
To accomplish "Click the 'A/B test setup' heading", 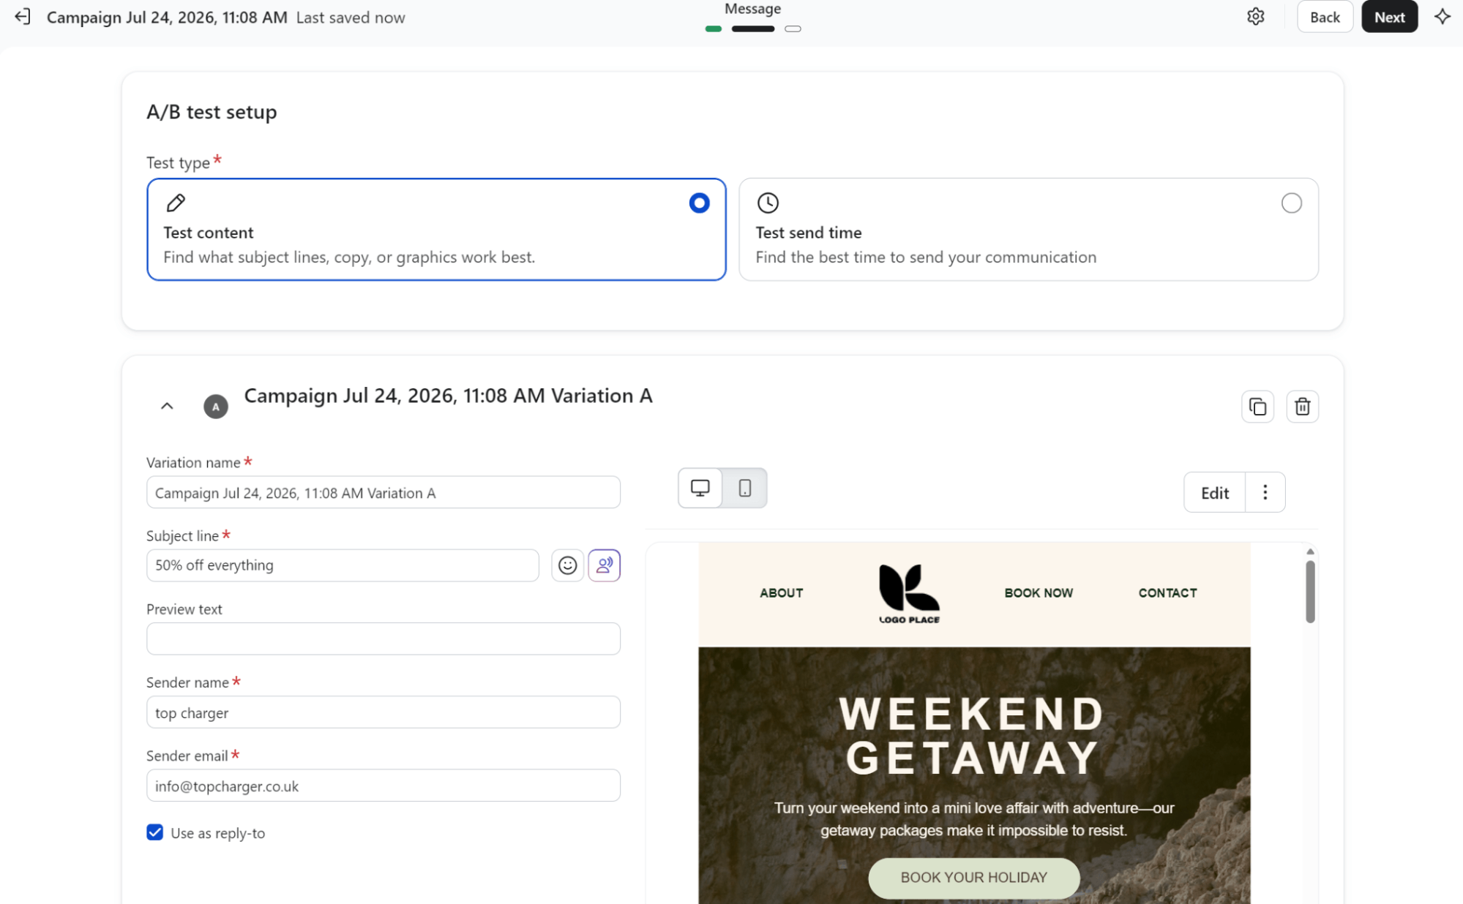I will coord(212,112).
